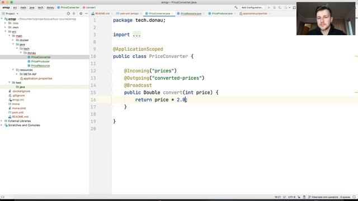Image resolution: width=358 pixels, height=201 pixels.
Task: Open the Project view dropdown
Action: [10, 13]
